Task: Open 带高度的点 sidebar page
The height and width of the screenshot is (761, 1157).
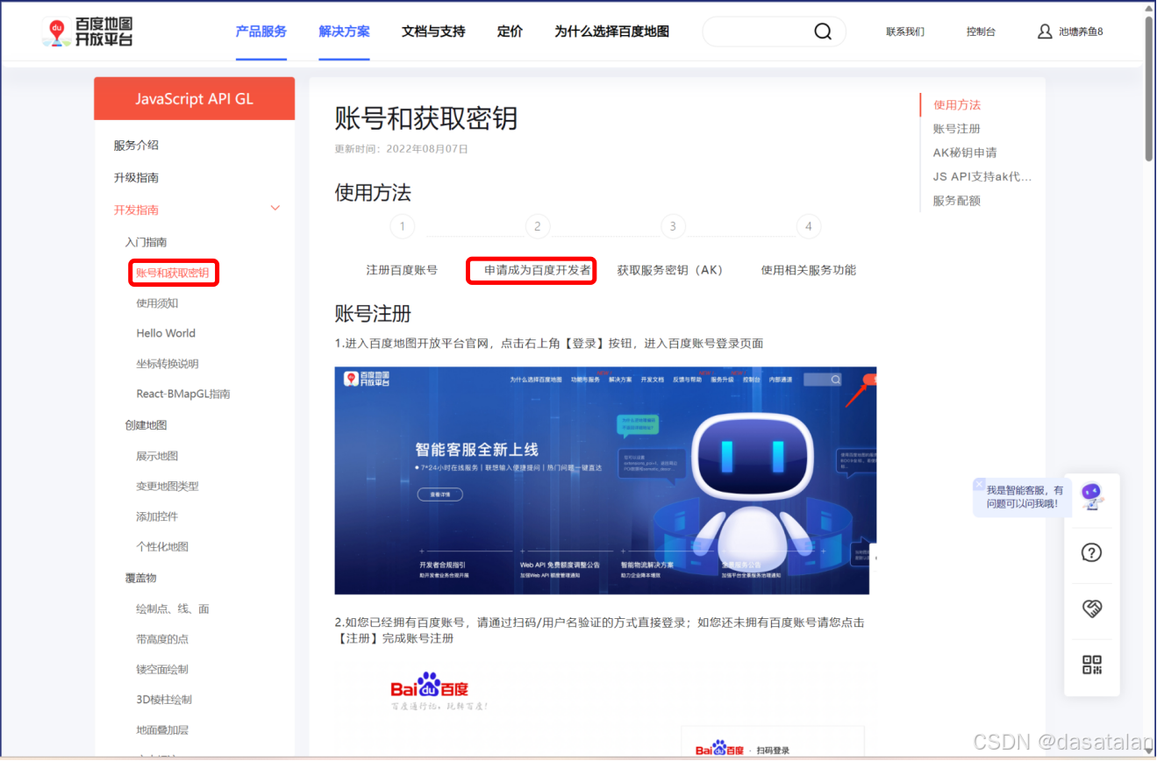Action: (x=162, y=639)
